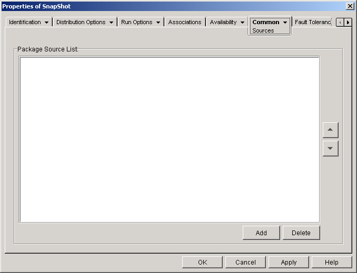357x273 pixels.
Task: Open the Availability tab
Action: (223, 22)
